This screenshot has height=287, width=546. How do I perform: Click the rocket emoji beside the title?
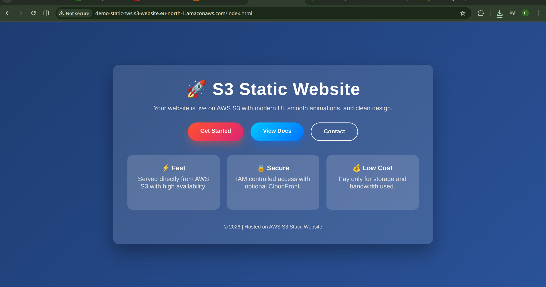tap(196, 89)
